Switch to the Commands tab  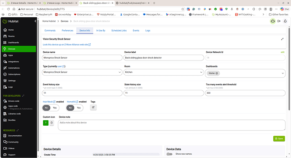click(x=50, y=31)
